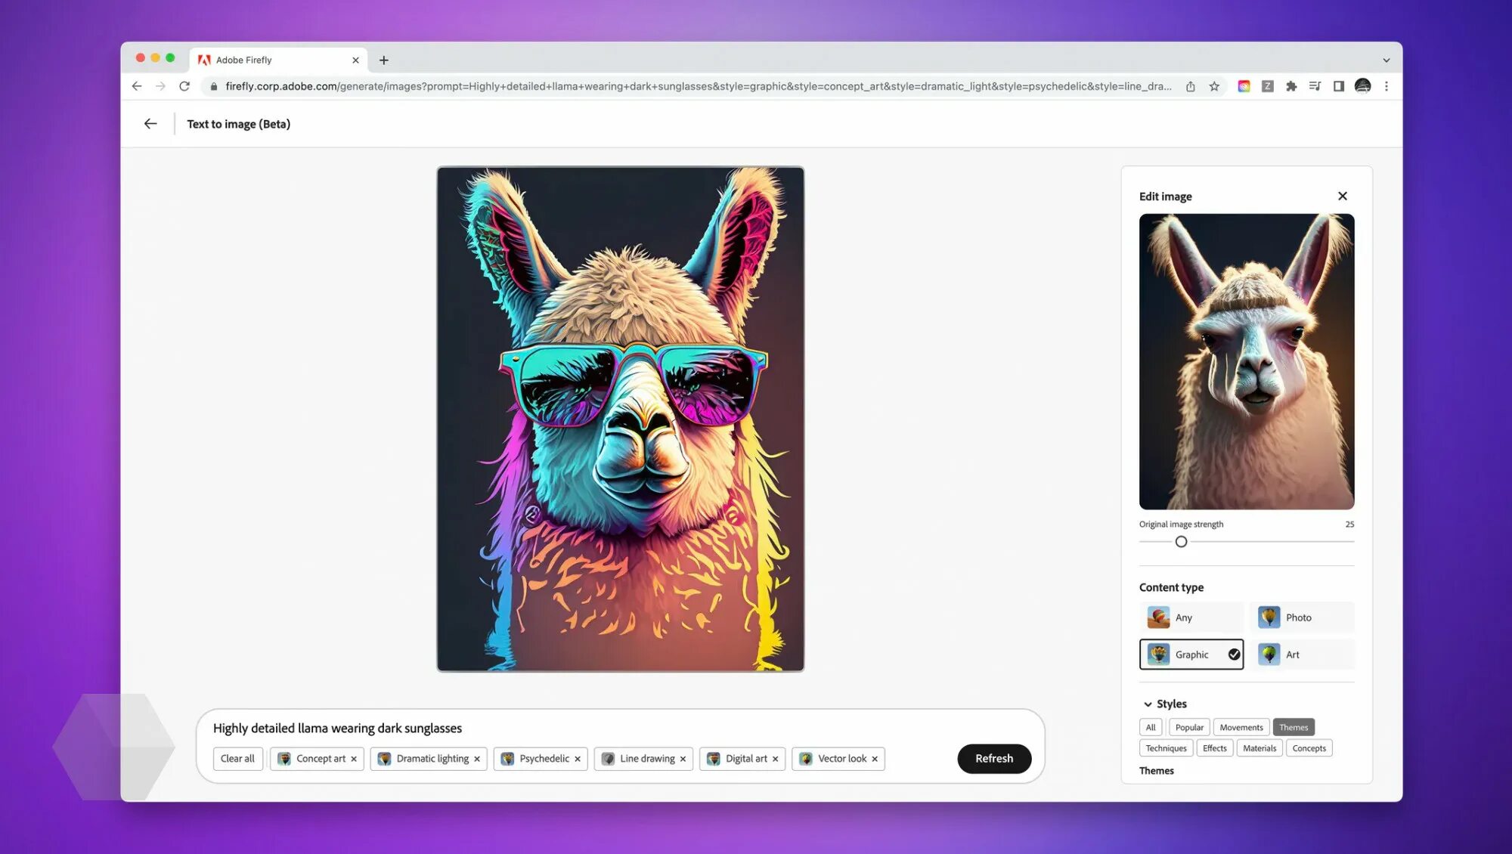The width and height of the screenshot is (1512, 854).
Task: Select the Graphic content type
Action: pyautogui.click(x=1191, y=654)
